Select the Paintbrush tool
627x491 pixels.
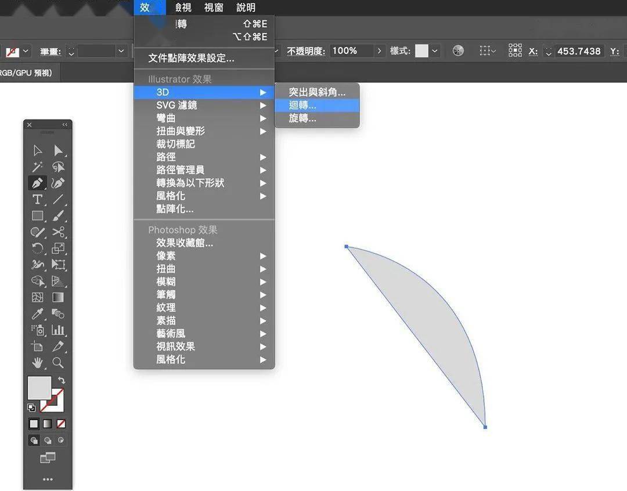[58, 215]
